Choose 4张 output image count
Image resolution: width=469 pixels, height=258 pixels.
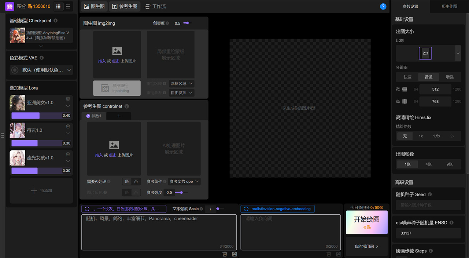tap(428, 164)
